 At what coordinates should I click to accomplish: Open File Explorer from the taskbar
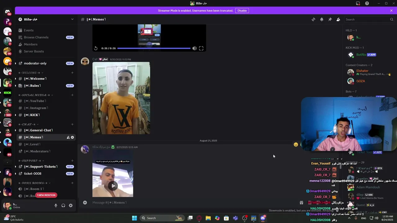(x=208, y=218)
